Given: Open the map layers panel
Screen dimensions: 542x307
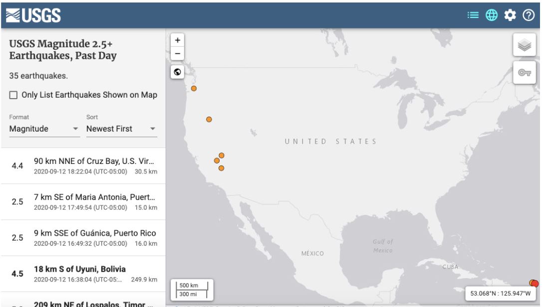Looking at the screenshot, I should coord(525,45).
